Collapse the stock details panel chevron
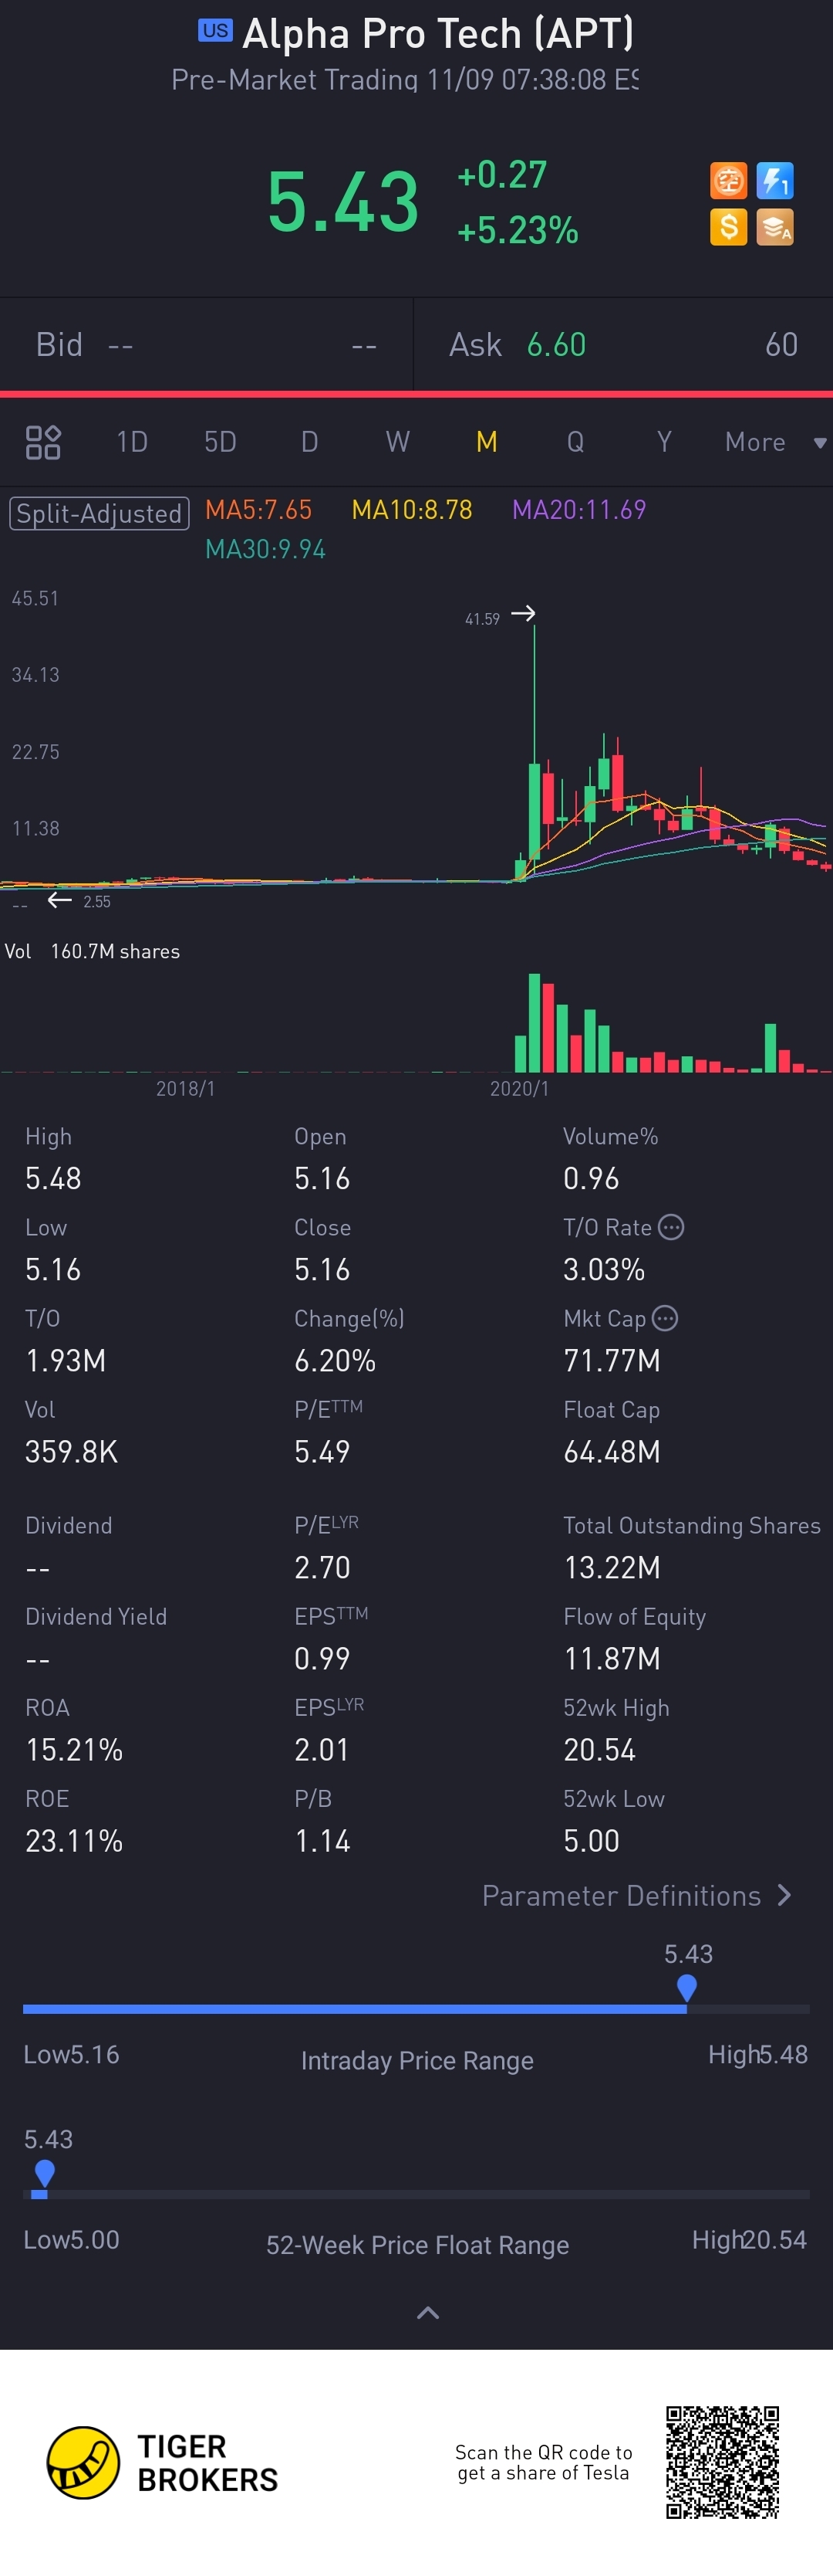The height and width of the screenshot is (2576, 833). point(427,2312)
